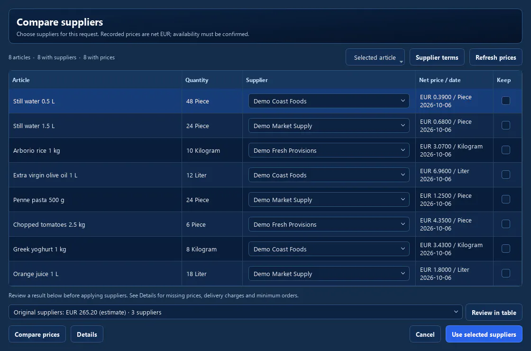The image size is (531, 351).
Task: Open the Selected article dropdown
Action: tap(375, 57)
